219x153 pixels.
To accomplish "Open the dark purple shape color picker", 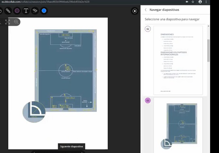I will pos(17,11).
